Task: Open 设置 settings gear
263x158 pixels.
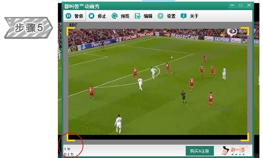Action: pos(166,16)
